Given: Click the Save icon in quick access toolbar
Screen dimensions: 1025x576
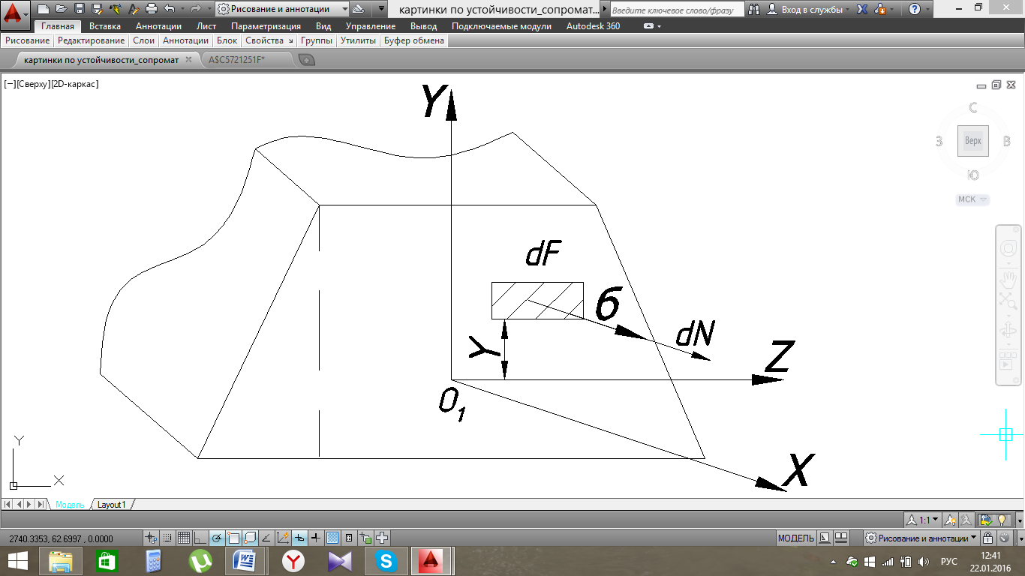Looking at the screenshot, I should coord(79,9).
